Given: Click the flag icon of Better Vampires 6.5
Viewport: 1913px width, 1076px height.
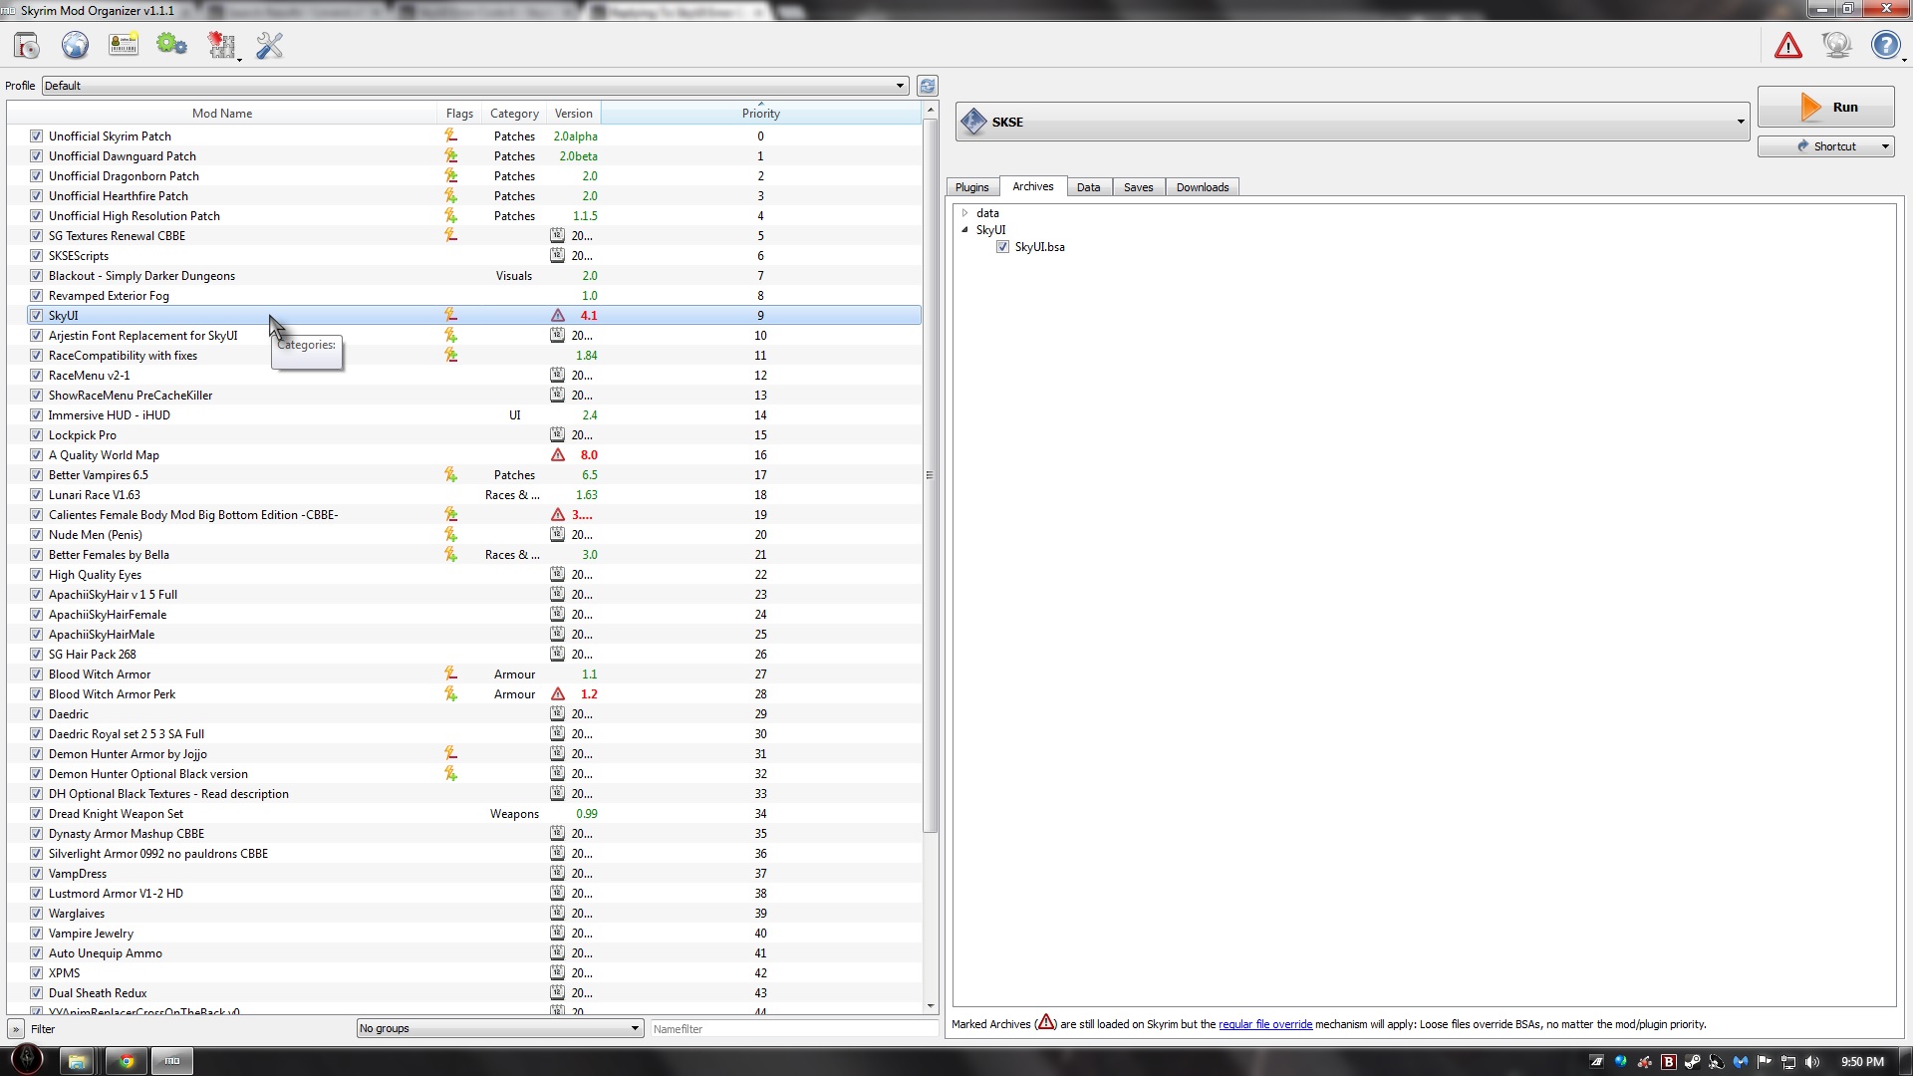Looking at the screenshot, I should coord(450,474).
